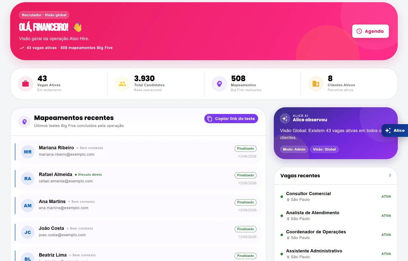
Task: Click the Recrutador · Visão global badge
Action: (44, 15)
